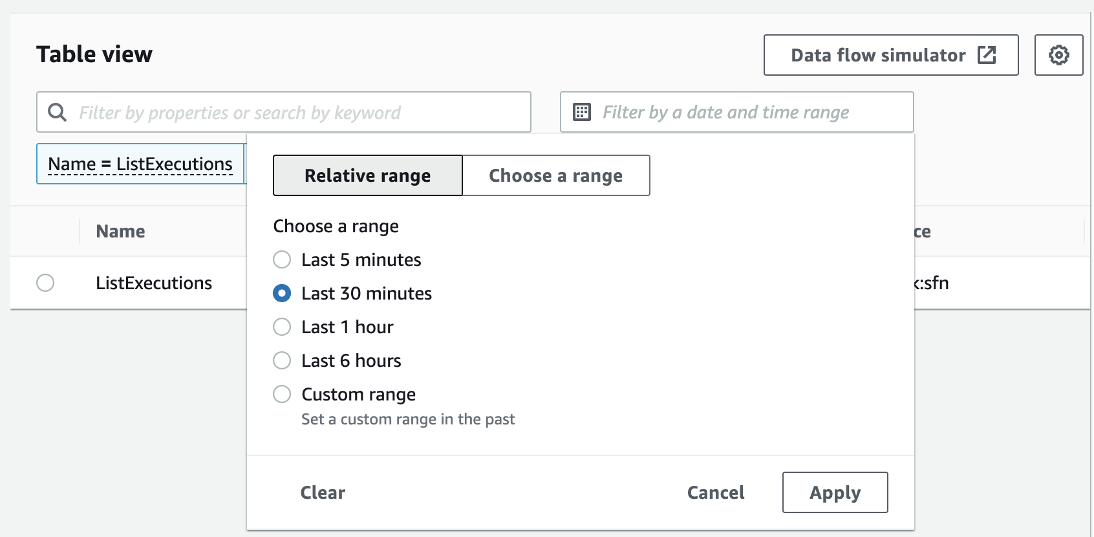Switch to Relative range tab
The width and height of the screenshot is (1094, 537).
(x=367, y=175)
